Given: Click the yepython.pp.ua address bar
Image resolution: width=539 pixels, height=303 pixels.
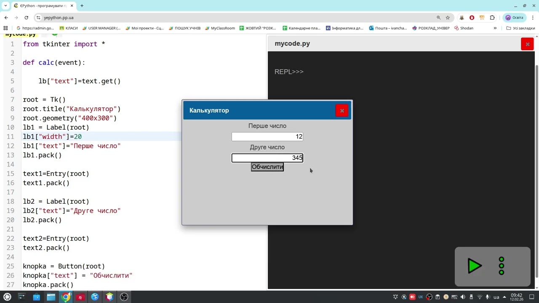Looking at the screenshot, I should click(236, 18).
